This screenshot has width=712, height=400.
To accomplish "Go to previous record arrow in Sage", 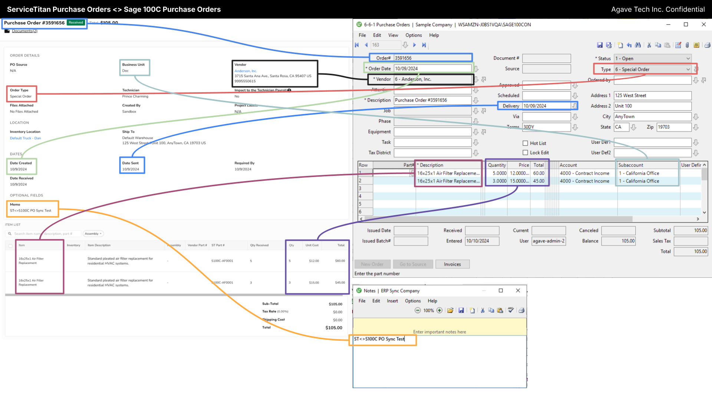I will click(x=366, y=45).
